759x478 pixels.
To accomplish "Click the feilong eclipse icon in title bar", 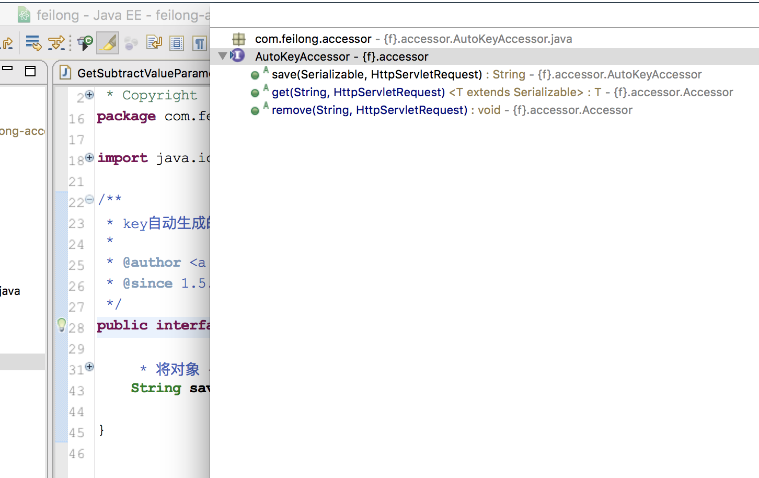I will 23,15.
